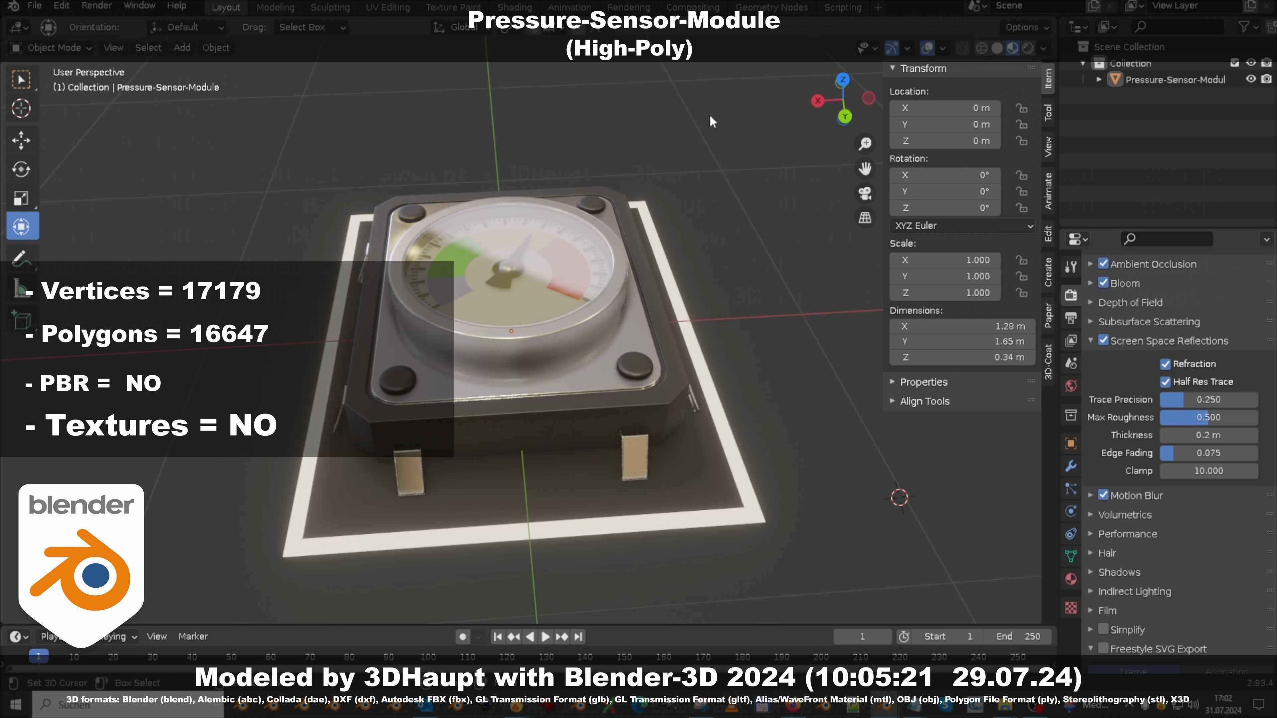Screen dimensions: 1277x718
Task: Open the Tool properties icon
Action: pyautogui.click(x=1071, y=267)
